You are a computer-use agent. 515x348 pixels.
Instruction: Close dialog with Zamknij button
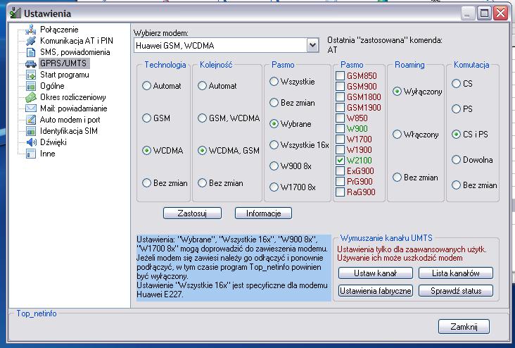tap(463, 327)
